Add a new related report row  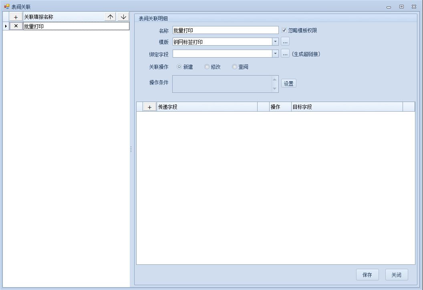click(16, 17)
